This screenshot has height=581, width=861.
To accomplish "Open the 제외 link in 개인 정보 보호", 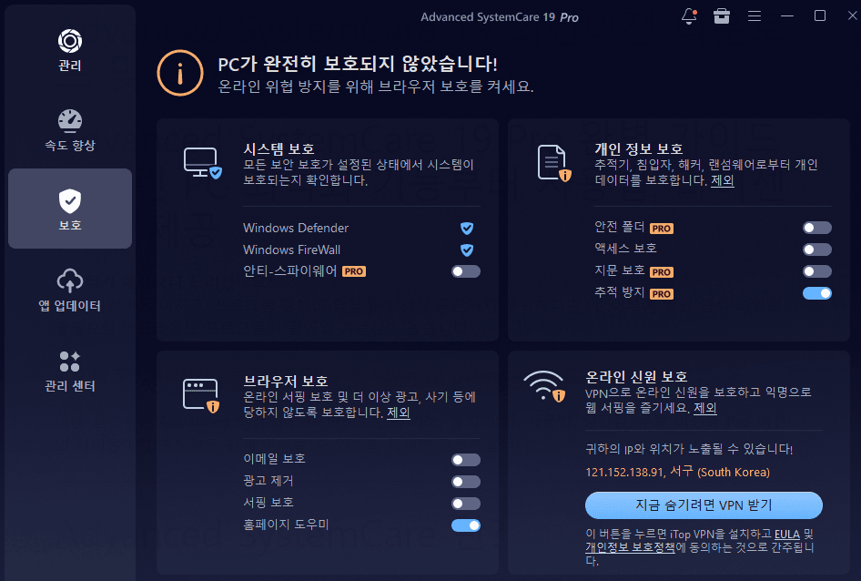I will [723, 180].
